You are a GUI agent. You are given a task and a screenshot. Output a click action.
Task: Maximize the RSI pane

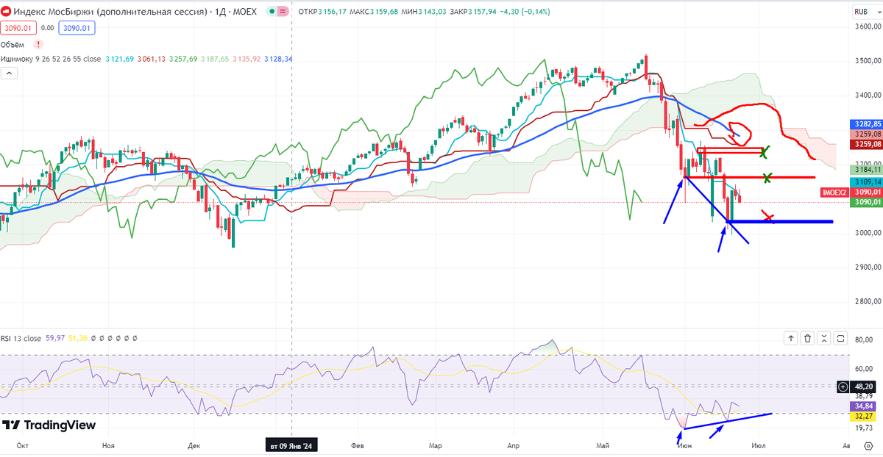842,338
